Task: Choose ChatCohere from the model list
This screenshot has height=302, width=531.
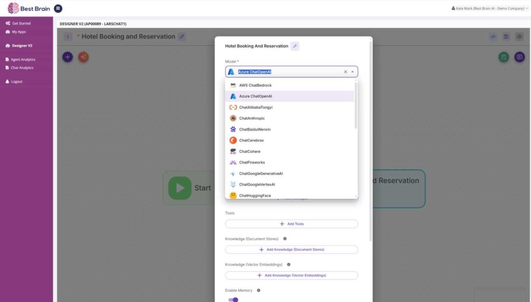Action: [x=289, y=151]
